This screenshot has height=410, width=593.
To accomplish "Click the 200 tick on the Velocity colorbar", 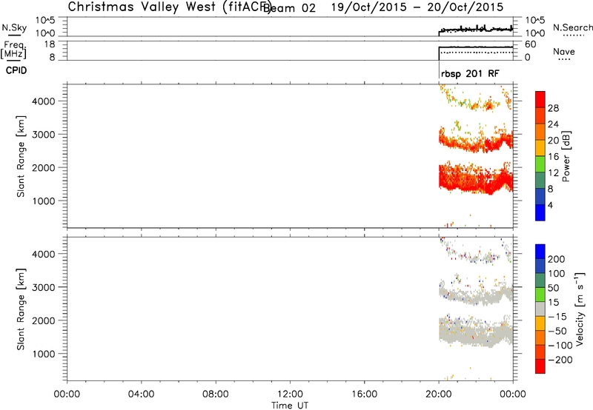I will 557,259.
